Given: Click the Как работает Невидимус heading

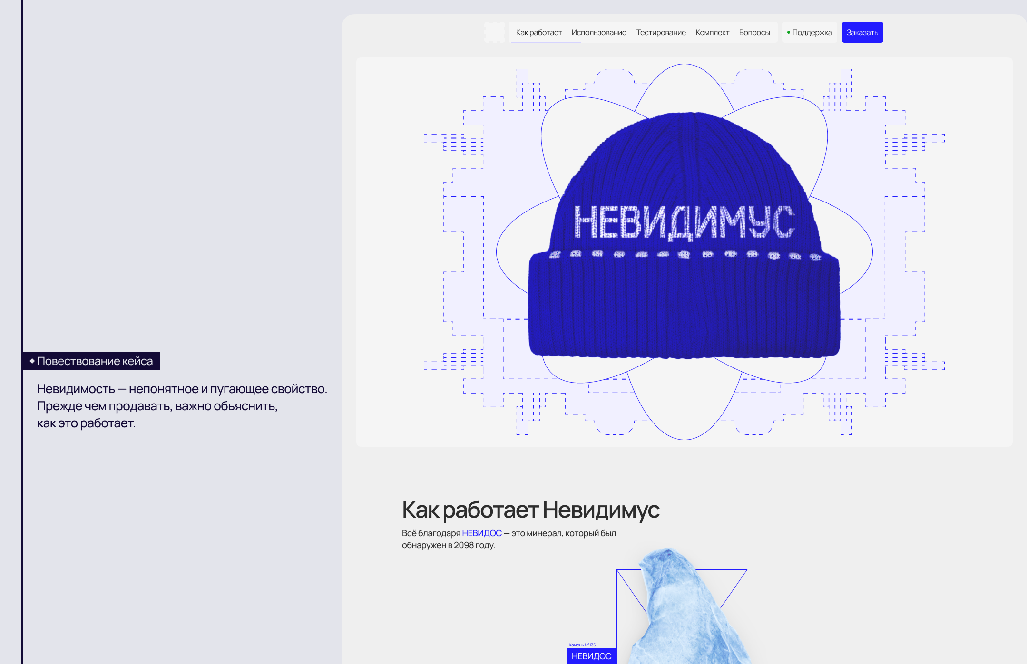Looking at the screenshot, I should tap(530, 510).
